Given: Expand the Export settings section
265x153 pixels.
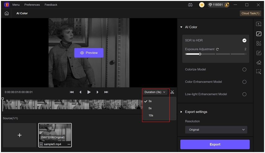Looking at the screenshot, I should tap(181, 112).
